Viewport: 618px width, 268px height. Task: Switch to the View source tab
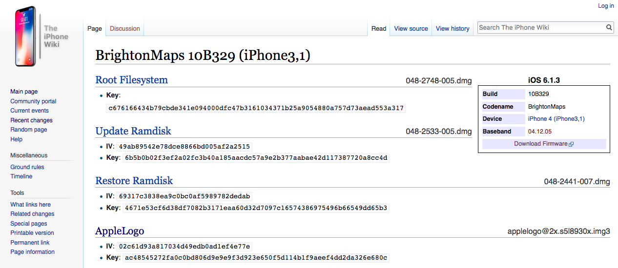(x=411, y=29)
